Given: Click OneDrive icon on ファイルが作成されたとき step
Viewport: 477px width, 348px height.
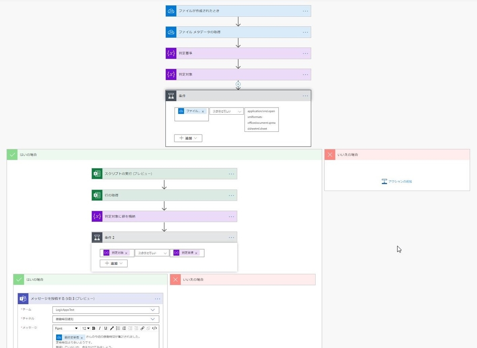Looking at the screenshot, I should coord(171,11).
